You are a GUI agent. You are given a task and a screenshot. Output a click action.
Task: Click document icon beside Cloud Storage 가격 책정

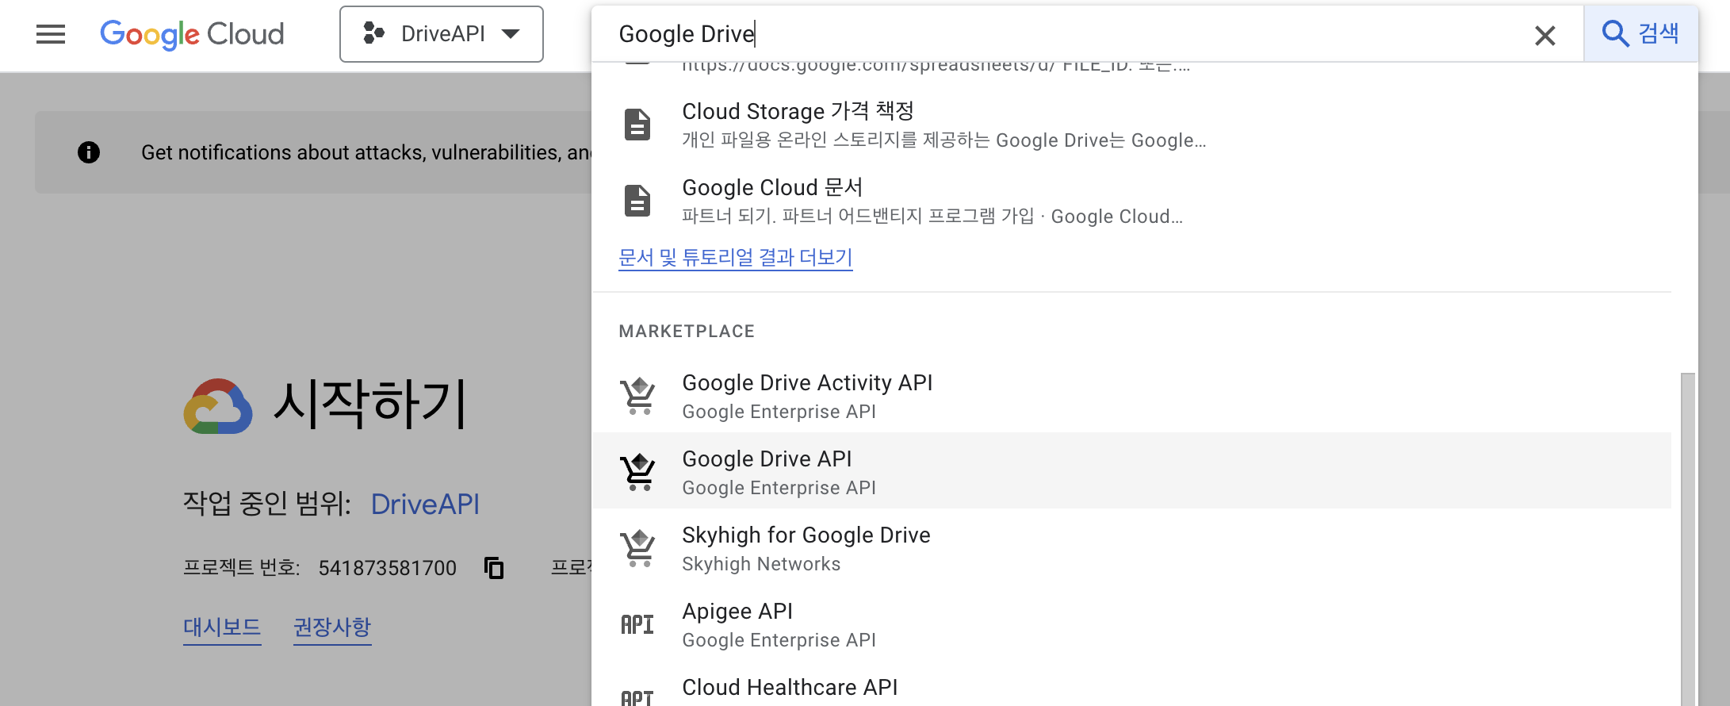click(637, 125)
